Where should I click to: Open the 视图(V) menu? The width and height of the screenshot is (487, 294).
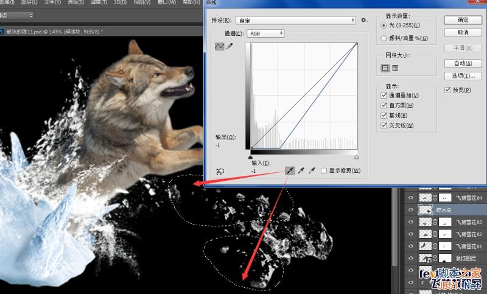pos(142,2)
